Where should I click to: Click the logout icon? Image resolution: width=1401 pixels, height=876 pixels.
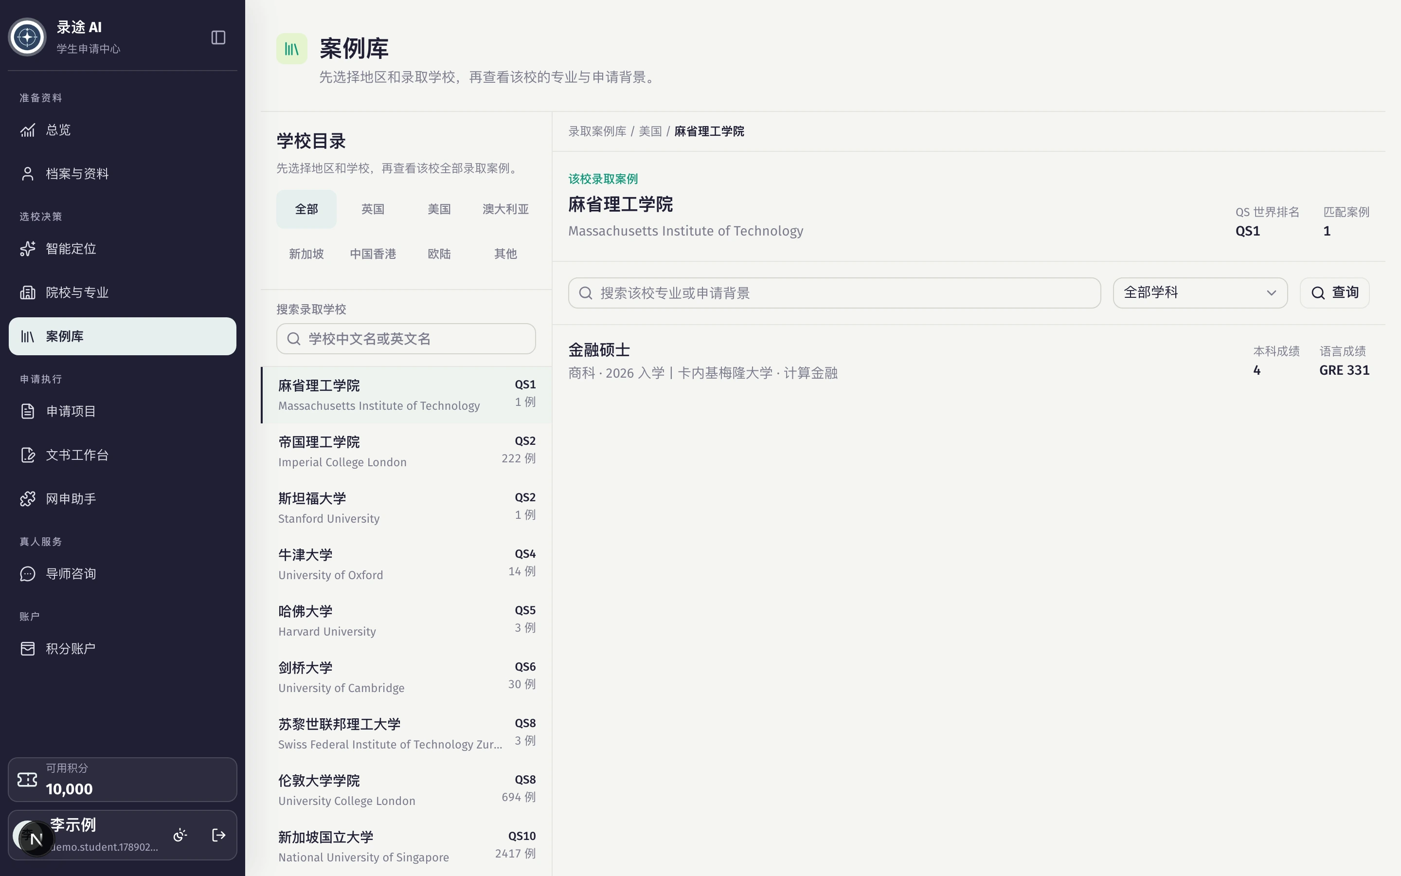click(x=218, y=835)
